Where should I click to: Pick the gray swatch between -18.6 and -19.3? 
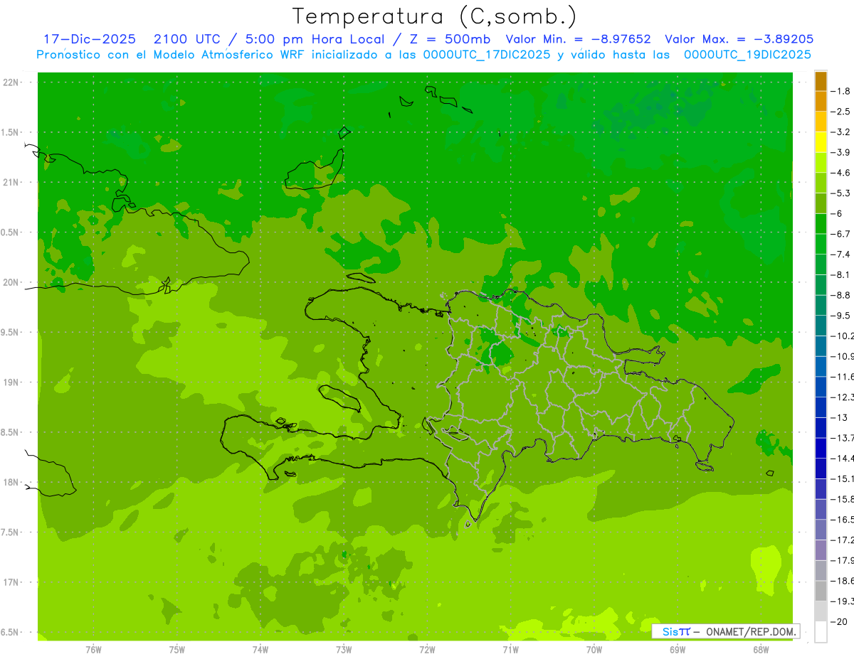point(821,590)
